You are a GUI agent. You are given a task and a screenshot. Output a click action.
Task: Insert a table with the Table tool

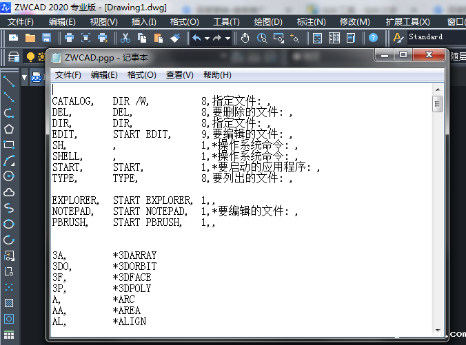9,335
